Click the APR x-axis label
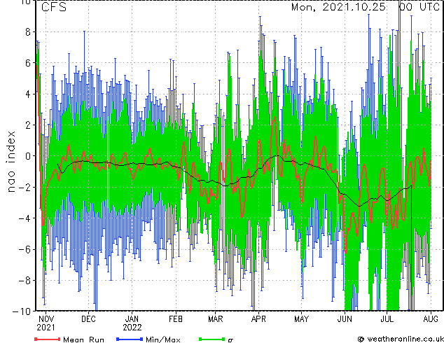This screenshot has width=444, height=343. [x=258, y=319]
